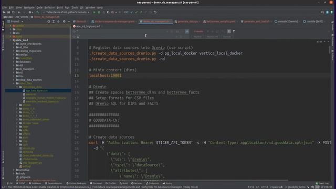Viewport: 336px width, 189px height.
Task: Open Project panel settings gear
Action: (64, 22)
